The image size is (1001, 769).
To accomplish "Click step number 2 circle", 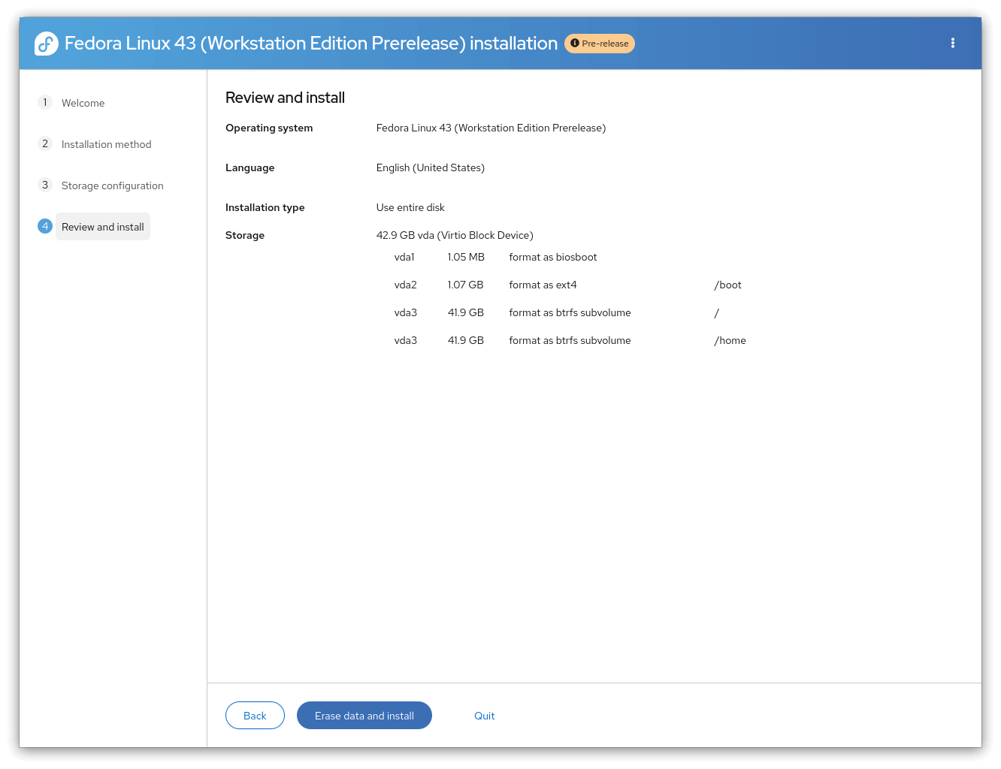I will 45,143.
